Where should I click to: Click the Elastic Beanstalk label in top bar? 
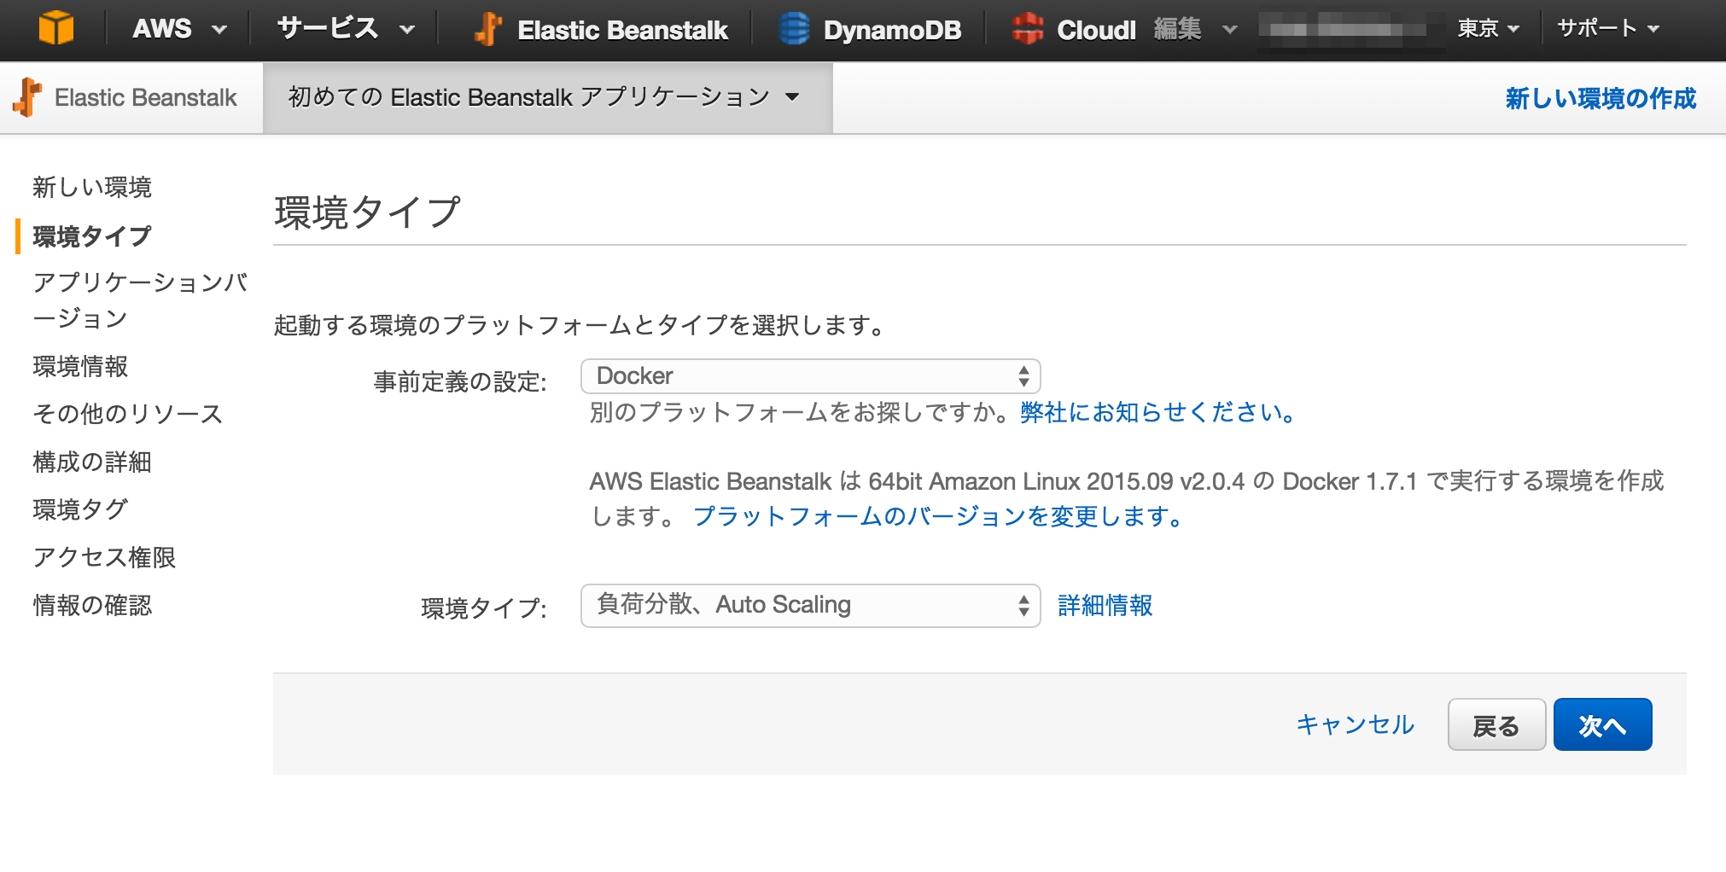point(622,30)
